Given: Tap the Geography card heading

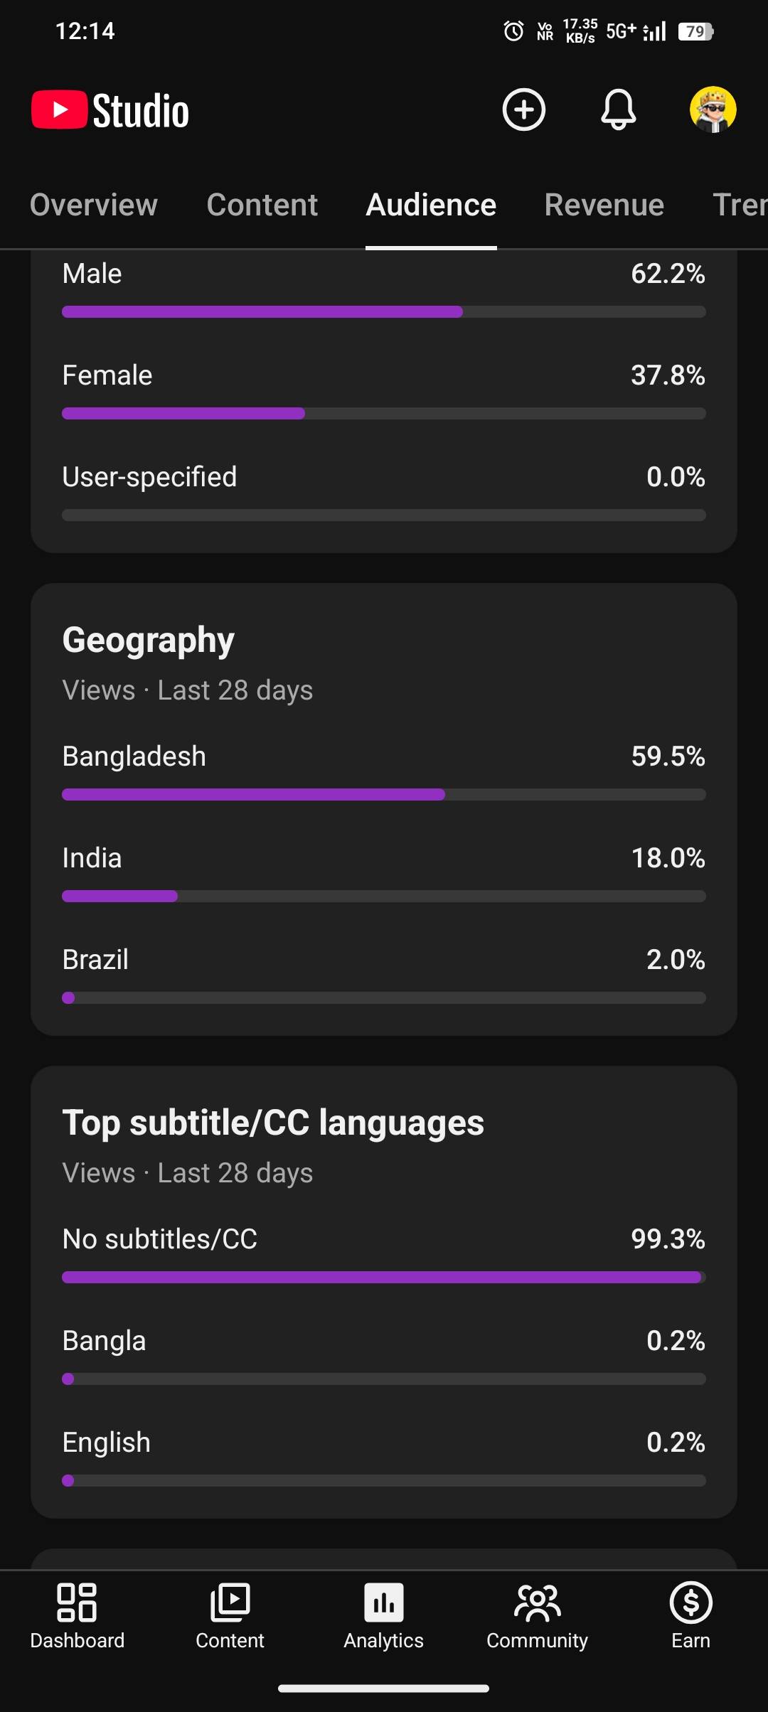Looking at the screenshot, I should click(x=148, y=640).
